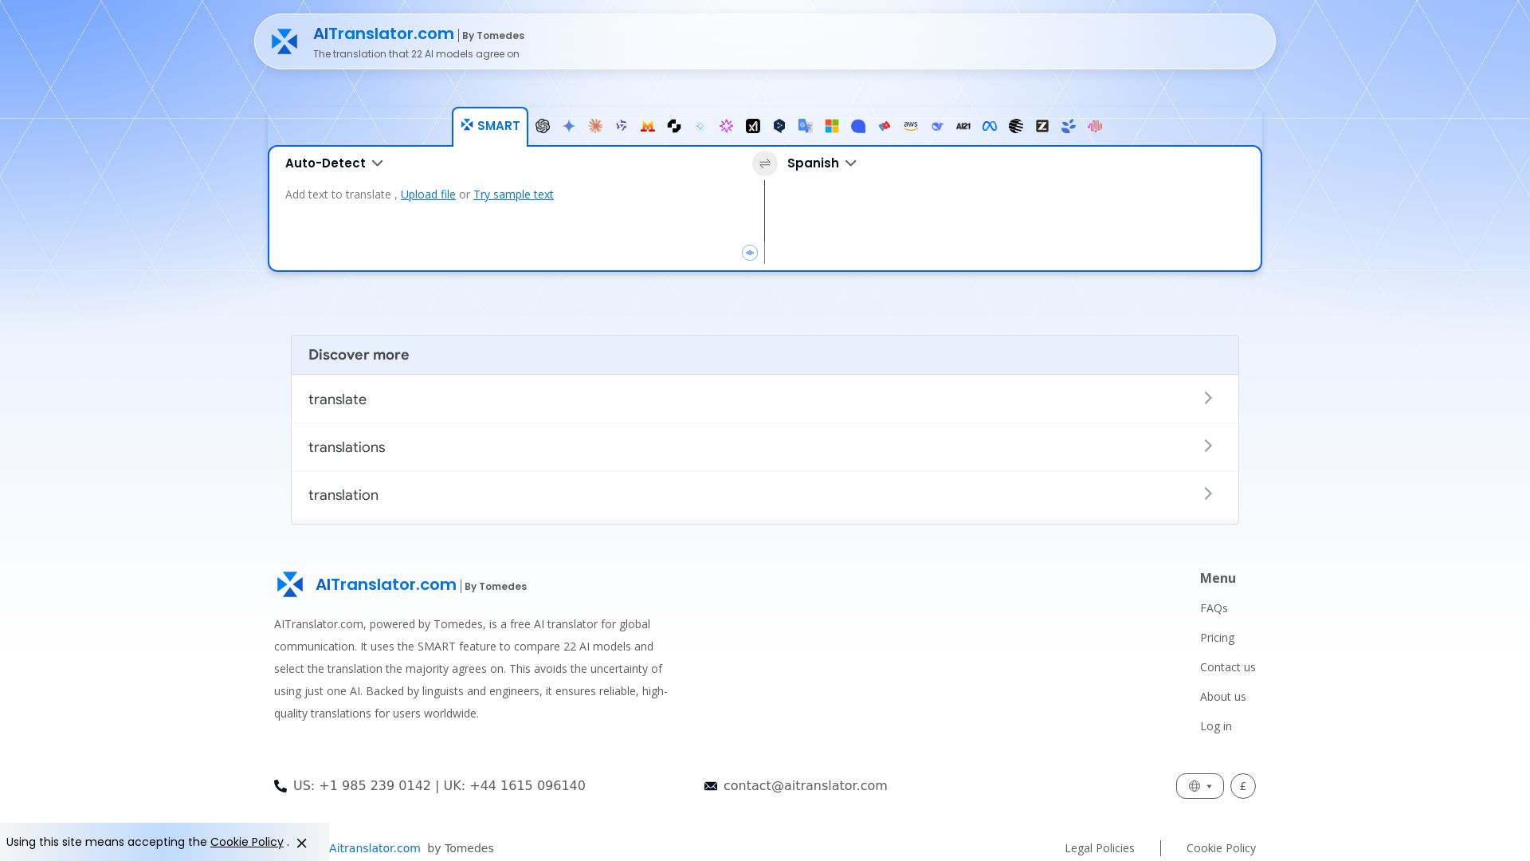Select the red and blue model icon
Screen dimensions: 1530x861
[x=885, y=126]
